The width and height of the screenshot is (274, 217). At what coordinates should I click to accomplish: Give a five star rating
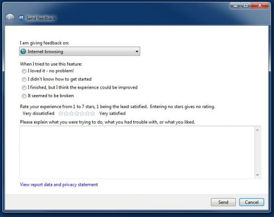click(x=82, y=113)
